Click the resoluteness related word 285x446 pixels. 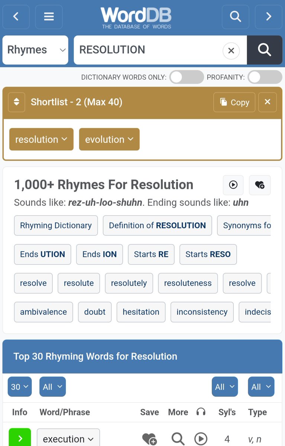point(188,283)
